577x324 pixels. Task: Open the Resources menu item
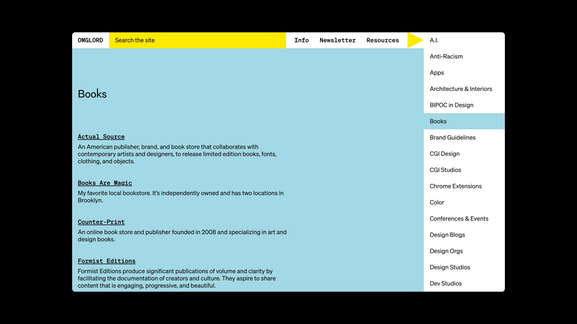[383, 40]
